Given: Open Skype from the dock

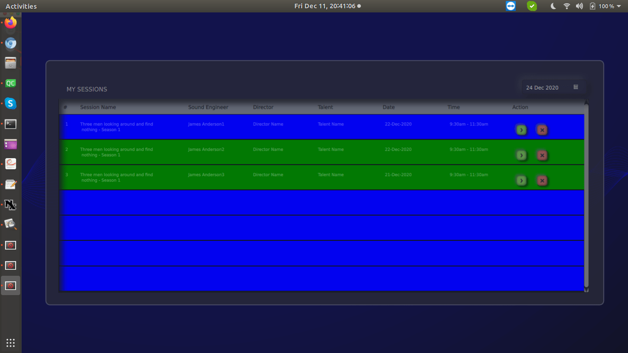Looking at the screenshot, I should click(x=10, y=103).
